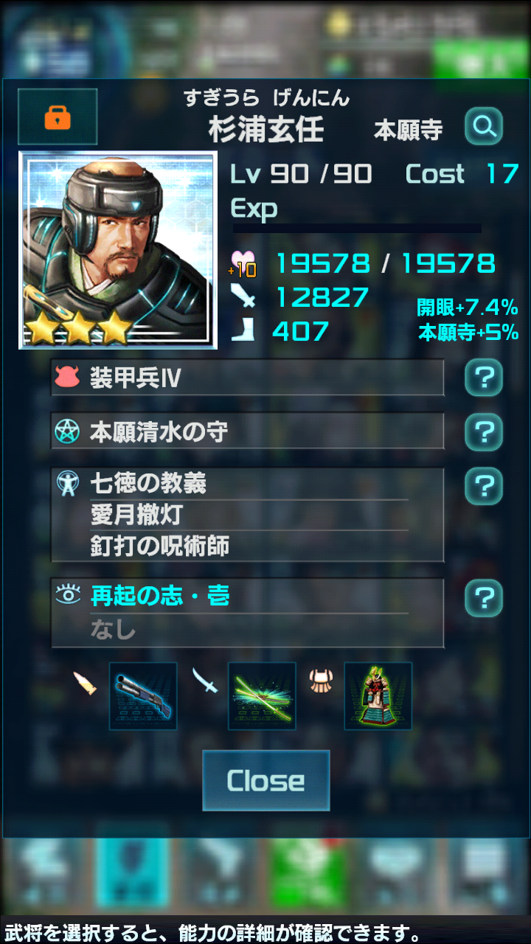Open help for 七徳の教義 skills

pos(484,486)
